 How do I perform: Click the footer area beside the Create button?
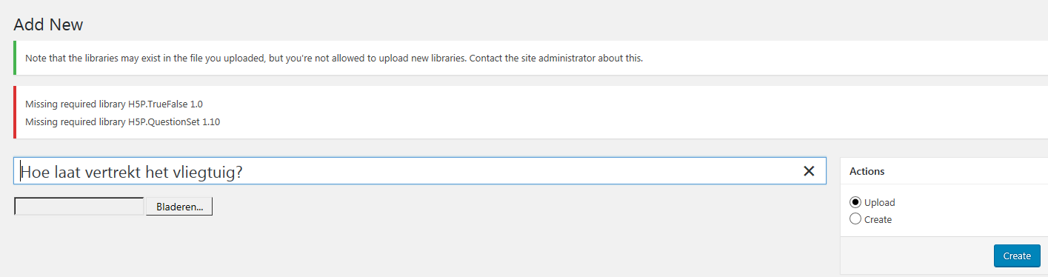[x=917, y=256]
